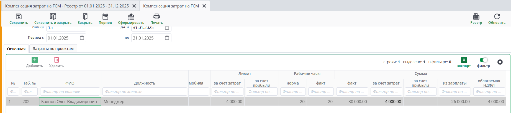
Task: Select the Основная tab
Action: pyautogui.click(x=16, y=49)
